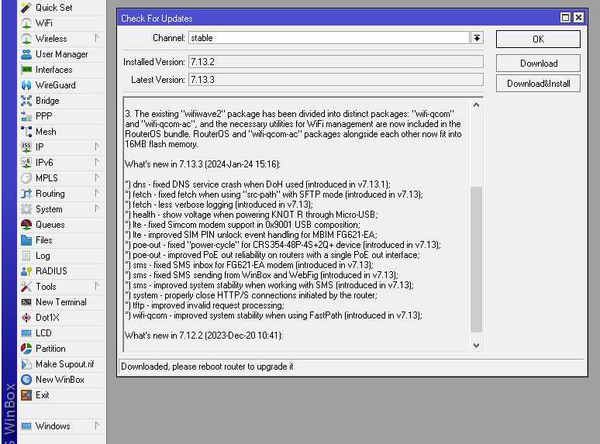The height and width of the screenshot is (444, 600).
Task: Click the "What's new in 7.13.3" heading
Action: point(202,164)
